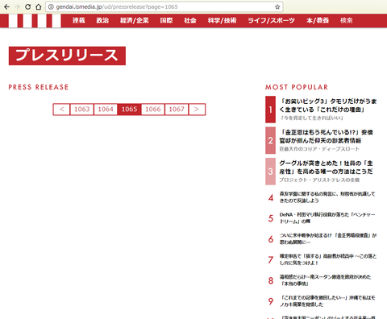Open popular article 5 about DeNA
Image resolution: width=387 pixels, height=319 pixels.
pos(327,217)
